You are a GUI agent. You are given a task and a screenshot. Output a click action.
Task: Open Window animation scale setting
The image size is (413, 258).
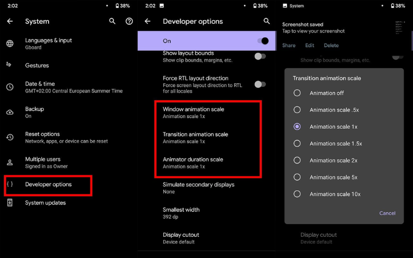click(x=193, y=112)
